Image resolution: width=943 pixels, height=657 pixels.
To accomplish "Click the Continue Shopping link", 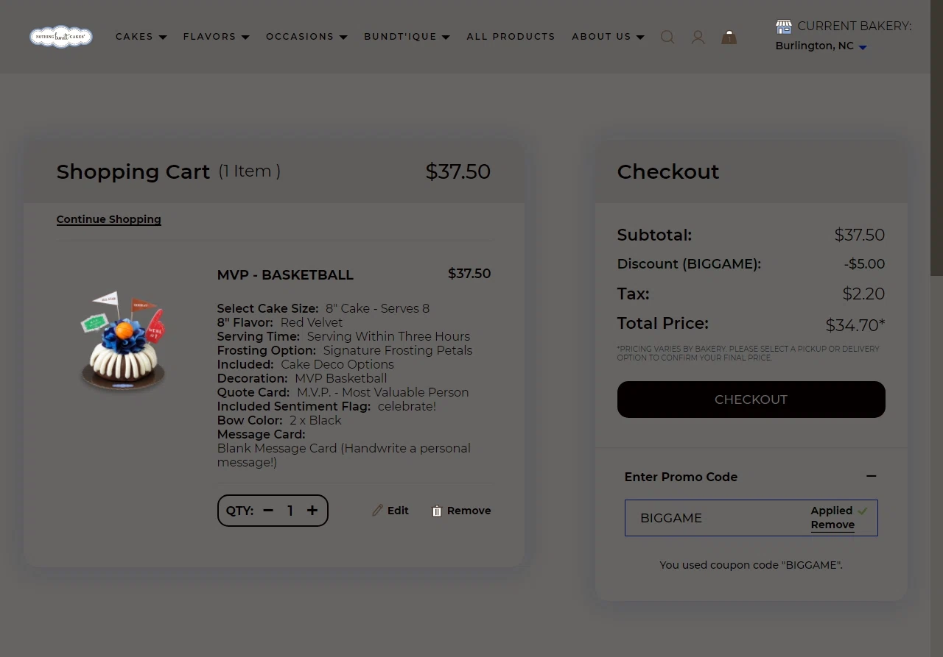I will click(109, 219).
